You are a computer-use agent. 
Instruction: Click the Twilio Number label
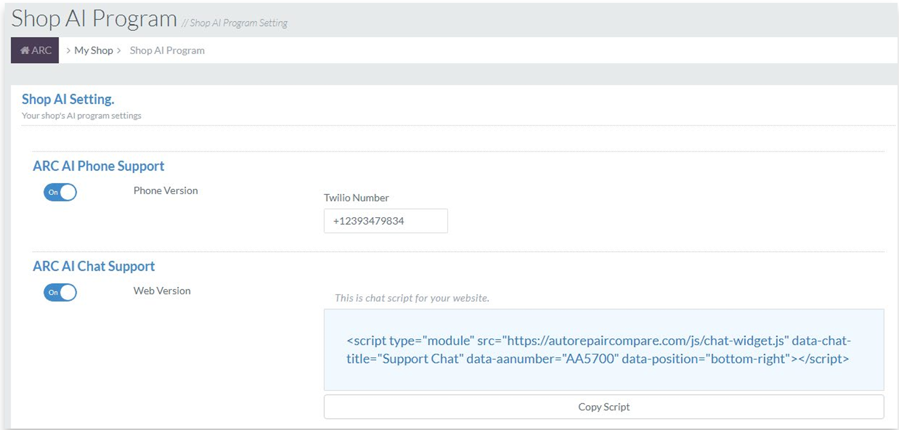[356, 198]
